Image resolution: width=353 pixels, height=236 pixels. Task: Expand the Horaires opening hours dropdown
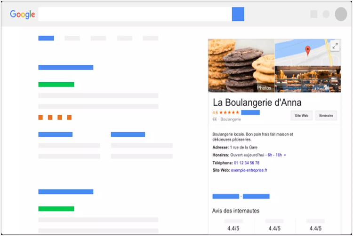click(285, 155)
